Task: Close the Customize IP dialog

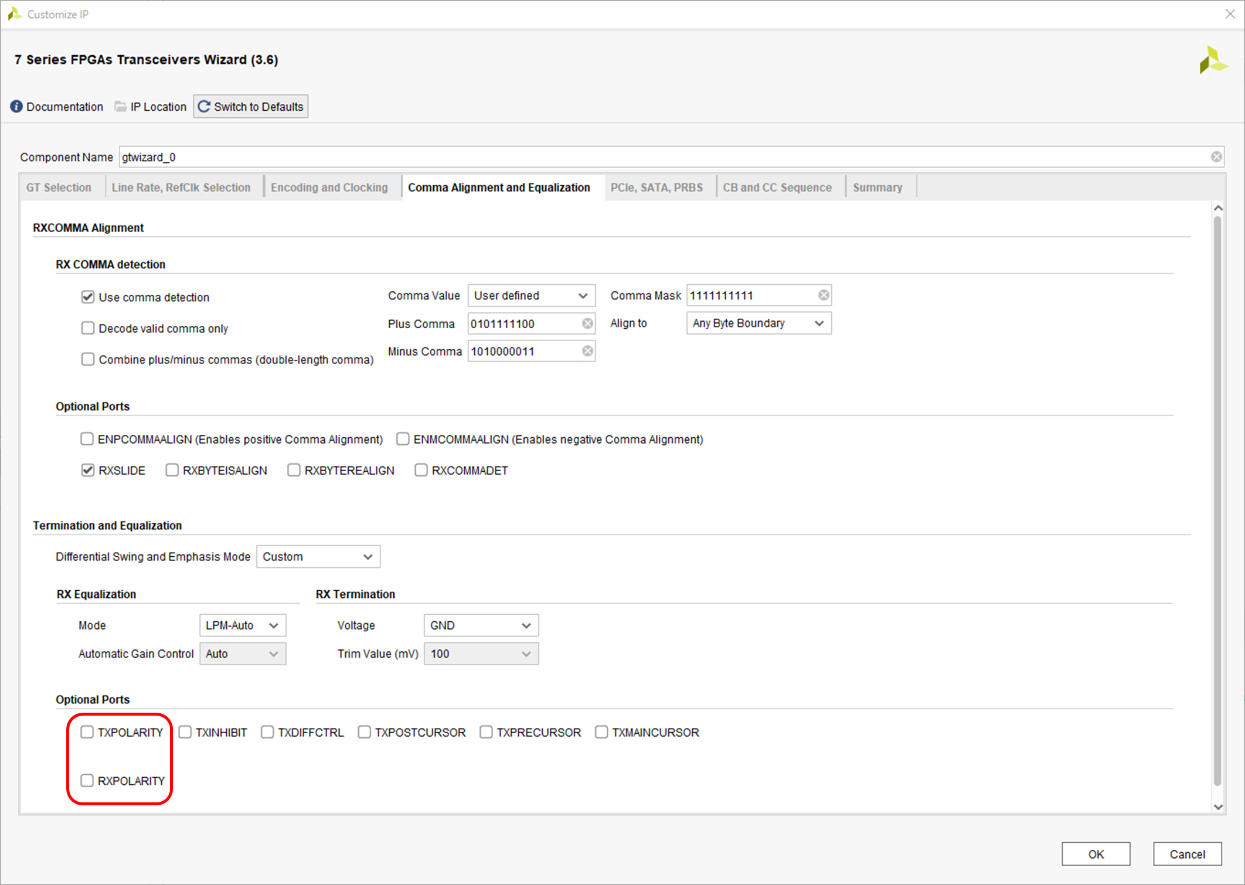Action: [x=1230, y=14]
